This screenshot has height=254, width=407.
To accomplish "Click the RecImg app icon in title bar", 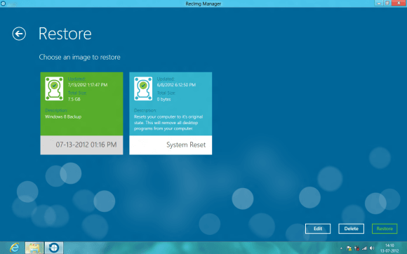I will [3, 4].
